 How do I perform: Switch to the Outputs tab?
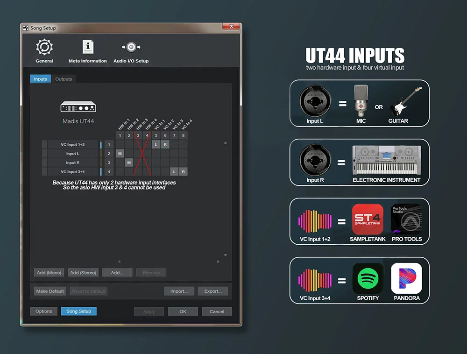[x=64, y=79]
